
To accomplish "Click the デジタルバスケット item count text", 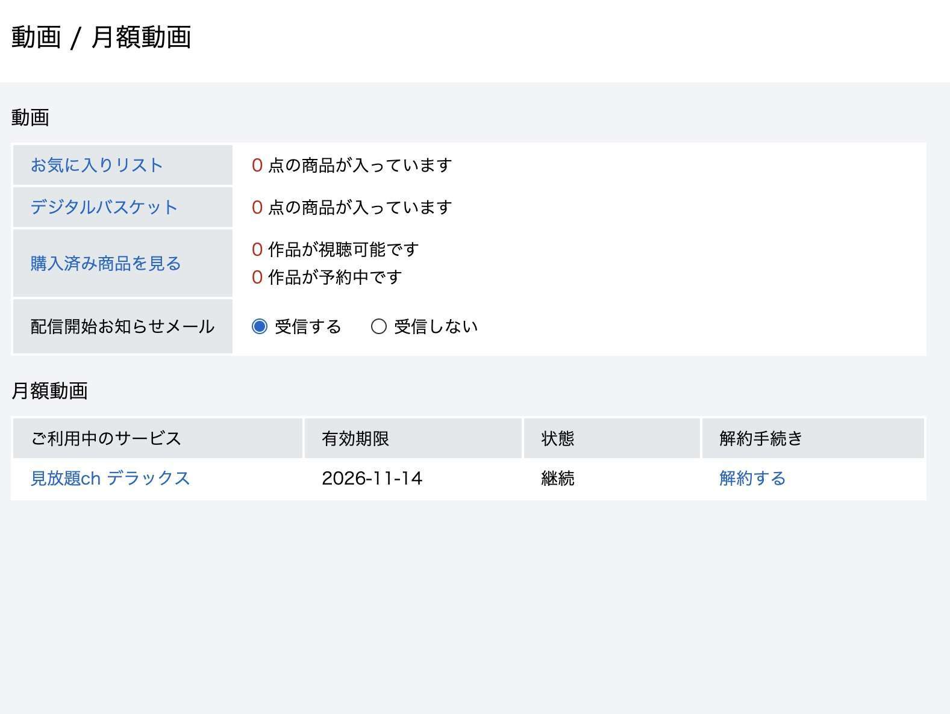I will tap(352, 207).
